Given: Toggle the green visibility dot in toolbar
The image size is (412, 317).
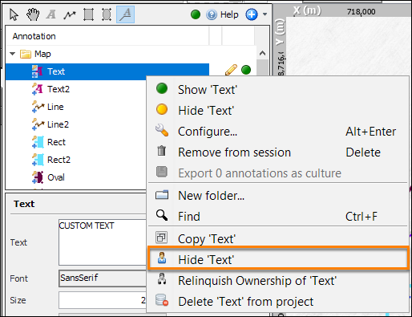Looking at the screenshot, I should pos(196,14).
